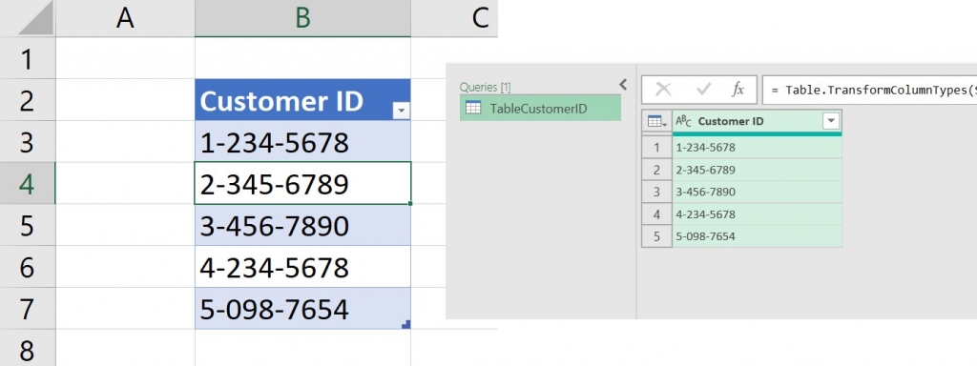Click the cancel X icon in formula bar
The image size is (977, 366).
[x=664, y=90]
